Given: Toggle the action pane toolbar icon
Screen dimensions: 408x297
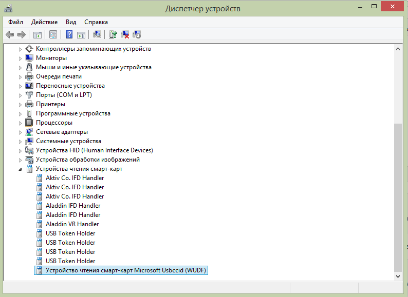Looking at the screenshot, I should pyautogui.click(x=81, y=34).
